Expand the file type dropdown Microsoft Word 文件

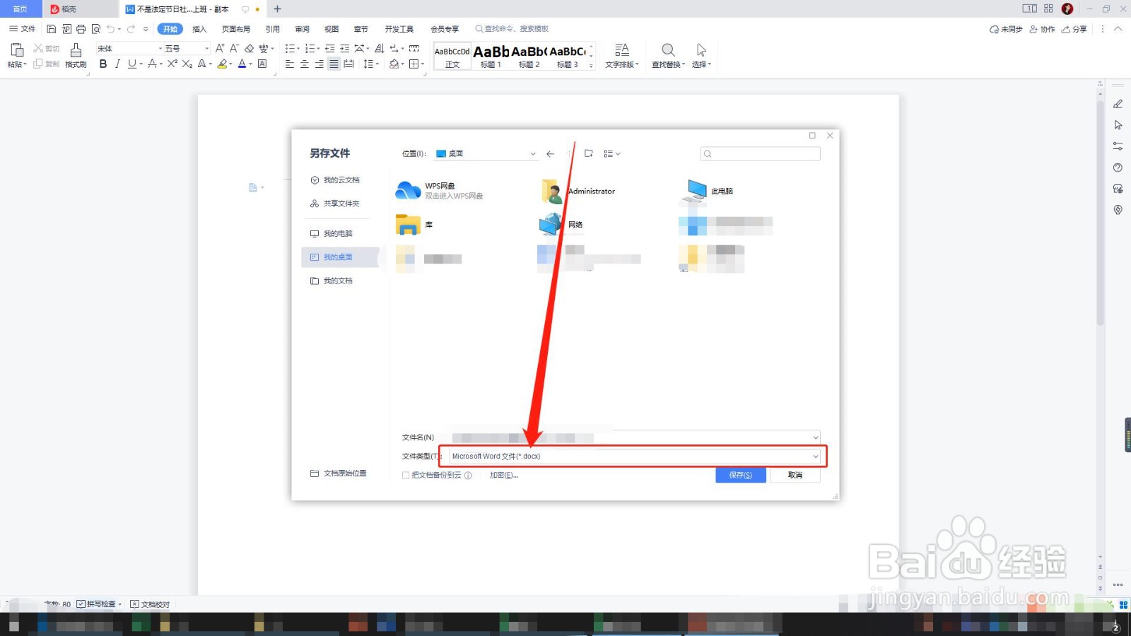pos(815,457)
